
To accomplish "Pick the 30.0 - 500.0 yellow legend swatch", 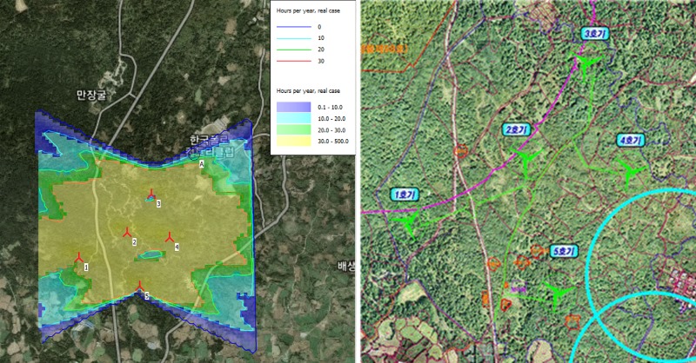I will [293, 142].
